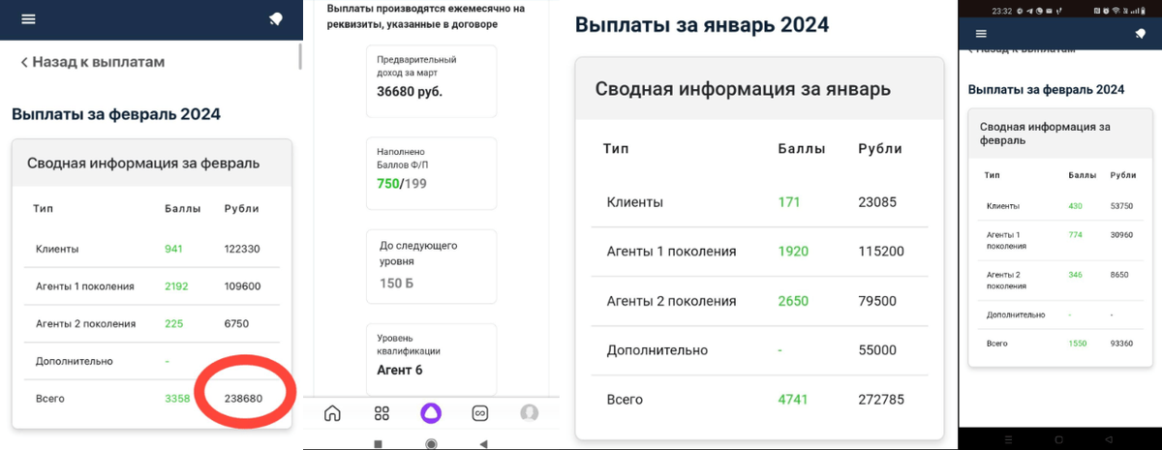Click the clients points value 941

pyautogui.click(x=173, y=249)
